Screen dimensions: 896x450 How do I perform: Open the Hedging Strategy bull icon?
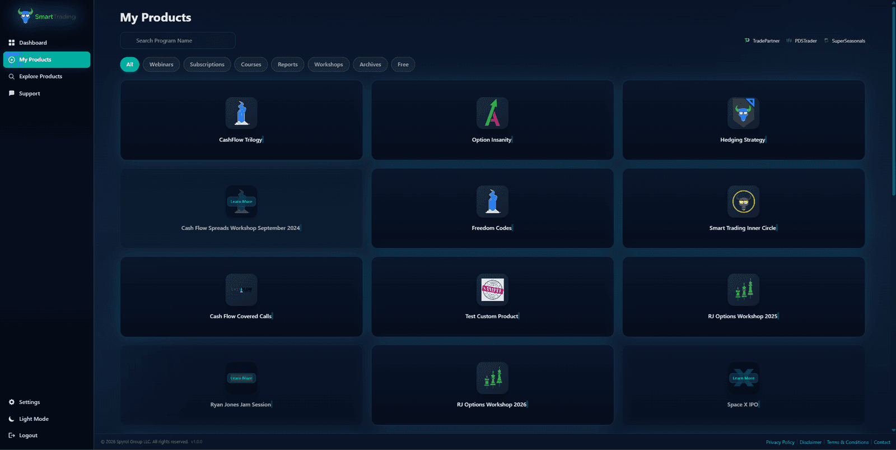point(743,113)
